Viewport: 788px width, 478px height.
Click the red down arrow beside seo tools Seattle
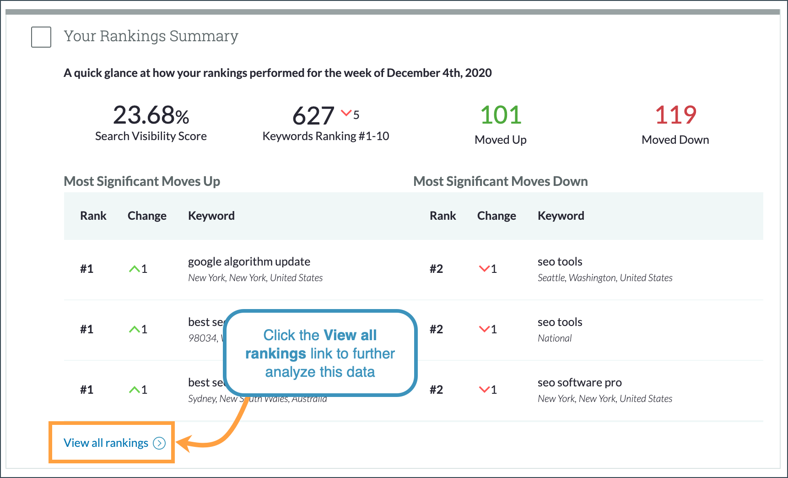coord(484,268)
